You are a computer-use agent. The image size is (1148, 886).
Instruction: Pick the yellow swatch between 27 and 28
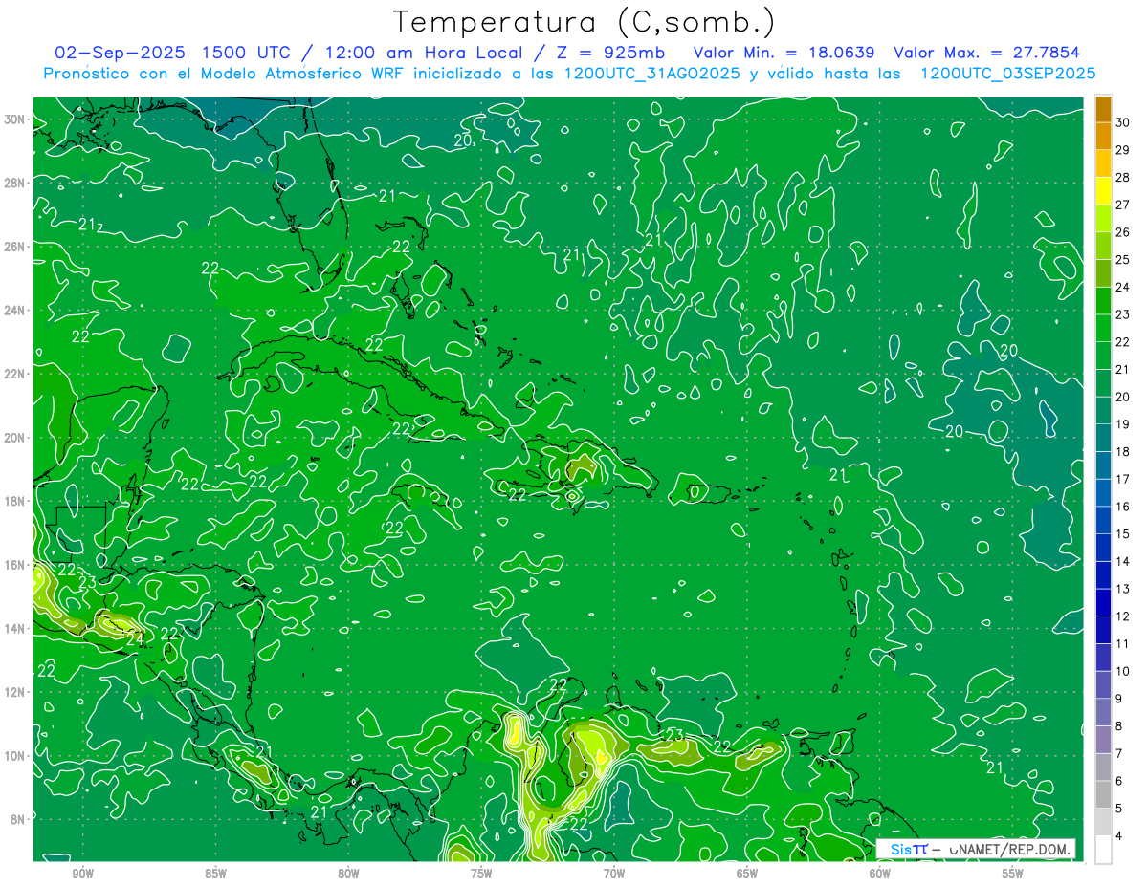(1103, 190)
